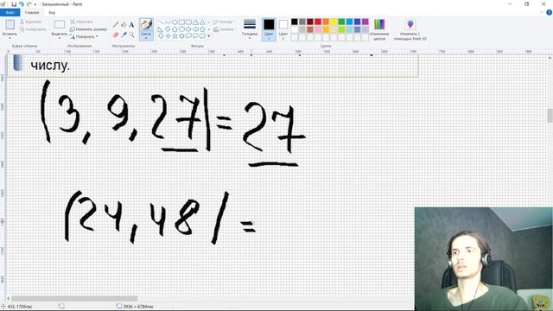Open the Select dropdown arrow
Image resolution: width=553 pixels, height=311 pixels.
coord(60,38)
